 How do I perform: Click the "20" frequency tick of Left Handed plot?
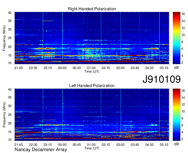(x=10, y=123)
